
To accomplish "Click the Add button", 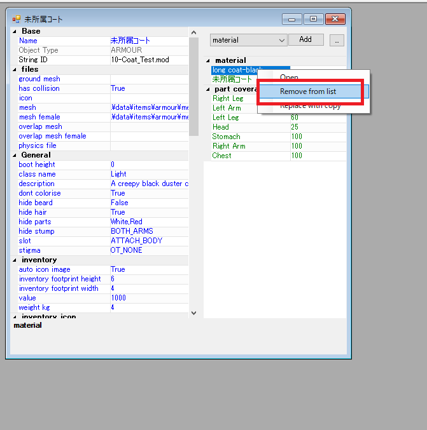I will tap(306, 40).
